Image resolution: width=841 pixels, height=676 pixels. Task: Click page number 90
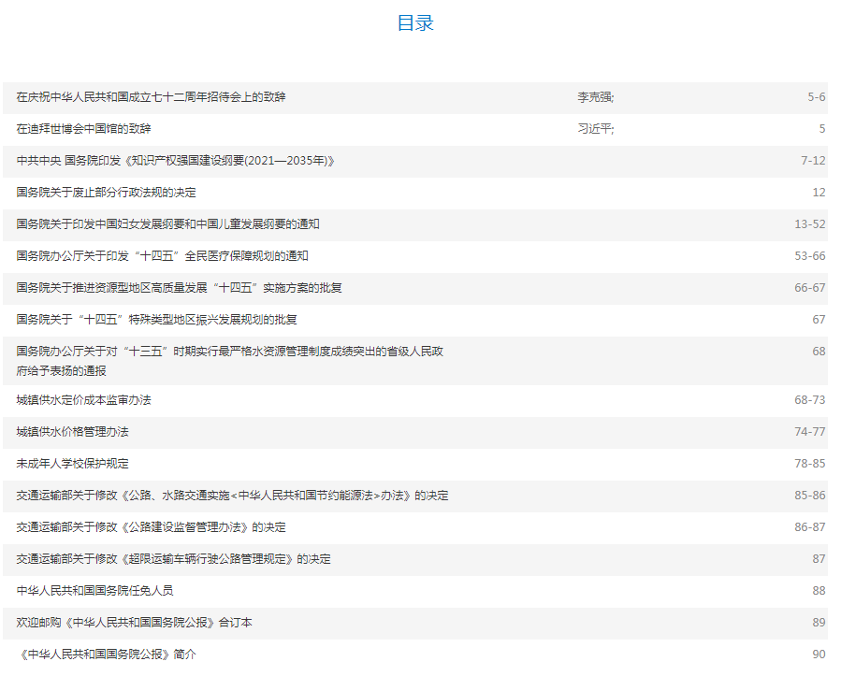pyautogui.click(x=819, y=654)
